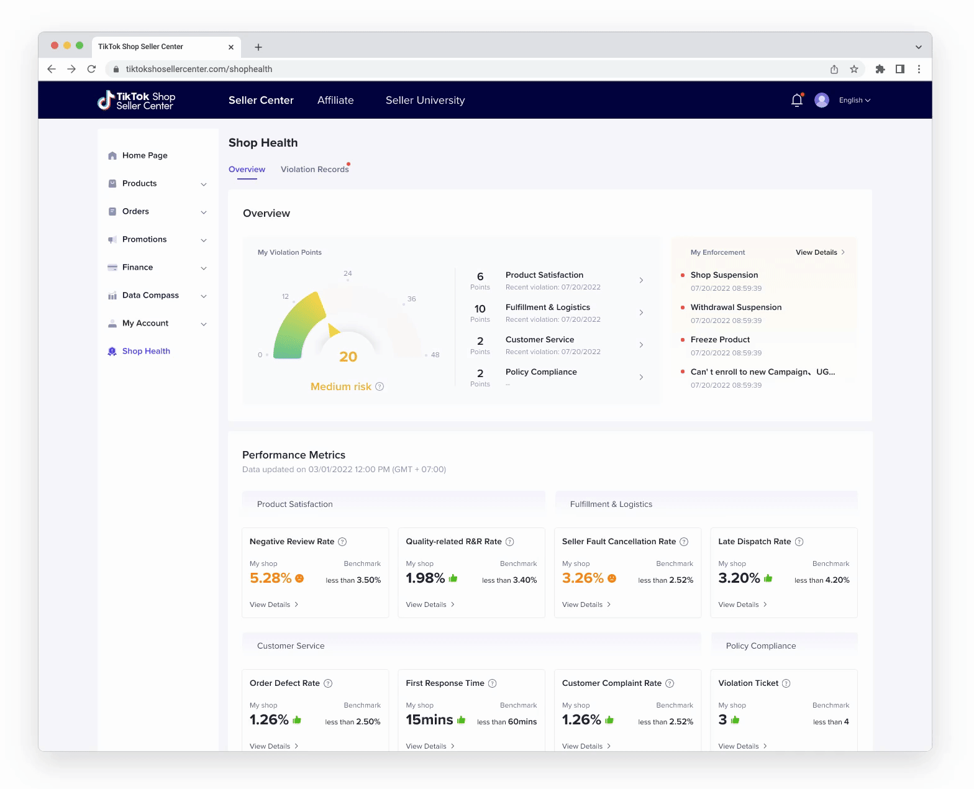Click the help icon beside Medium risk
The image size is (974, 789).
[x=380, y=386]
